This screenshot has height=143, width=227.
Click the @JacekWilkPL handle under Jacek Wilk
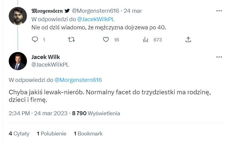point(50,64)
